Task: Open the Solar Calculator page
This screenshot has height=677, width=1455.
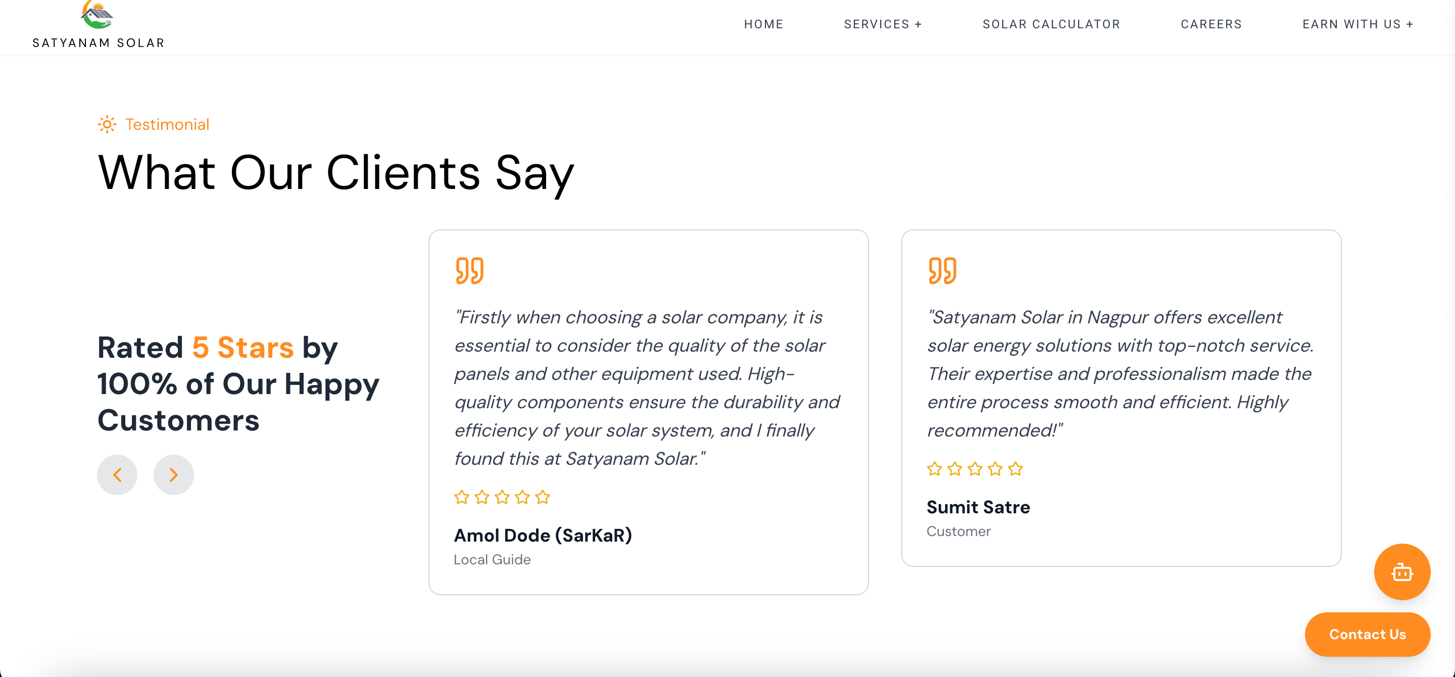Action: [1051, 24]
